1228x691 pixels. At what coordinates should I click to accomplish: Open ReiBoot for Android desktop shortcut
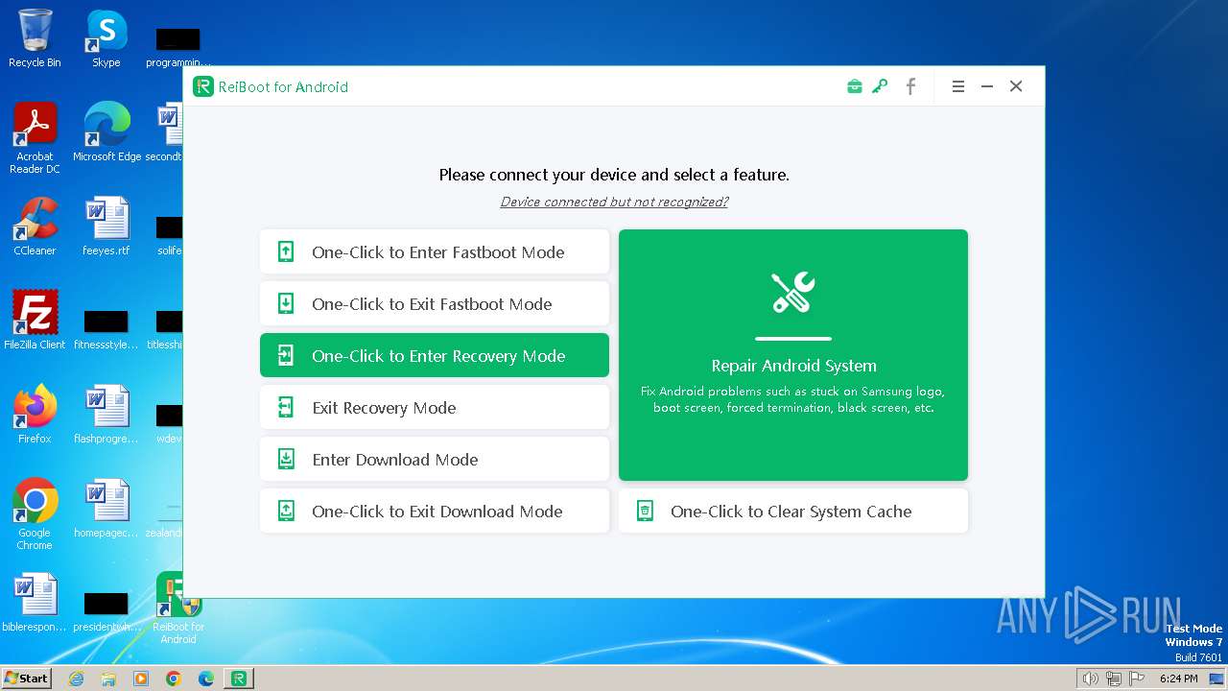click(178, 608)
